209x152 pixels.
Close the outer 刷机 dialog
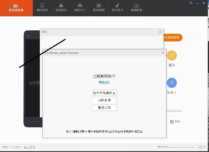click(x=160, y=32)
